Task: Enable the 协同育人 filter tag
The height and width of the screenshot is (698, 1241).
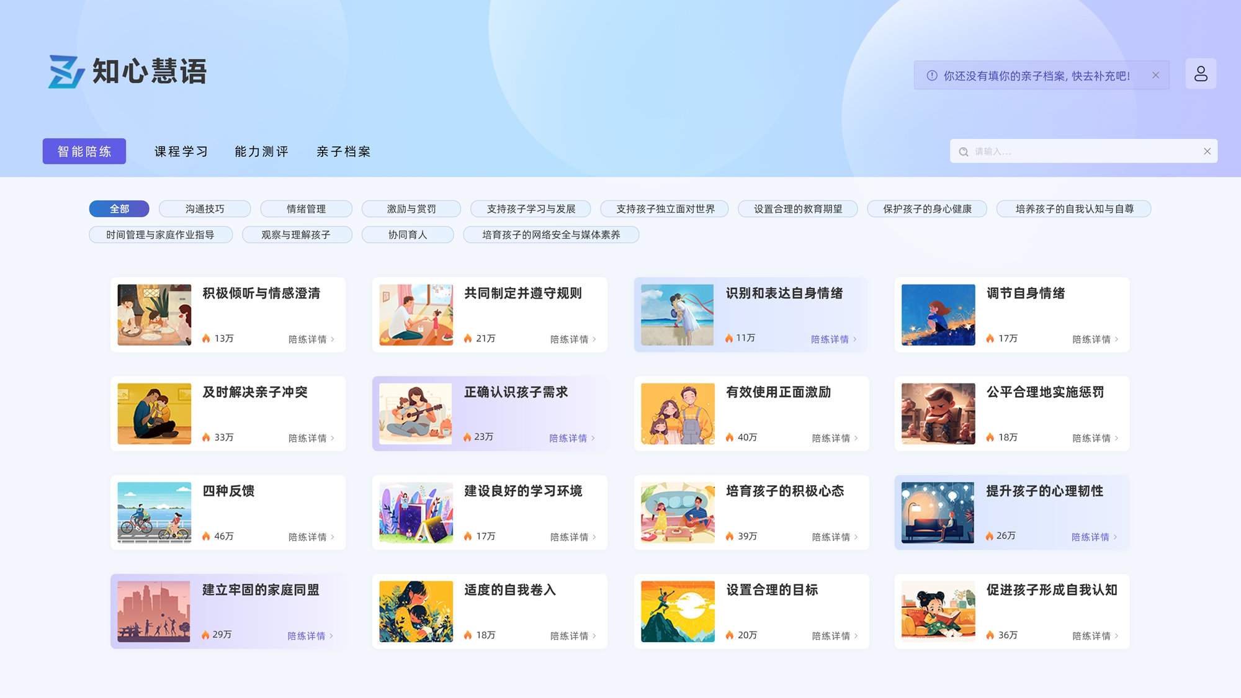Action: click(407, 235)
